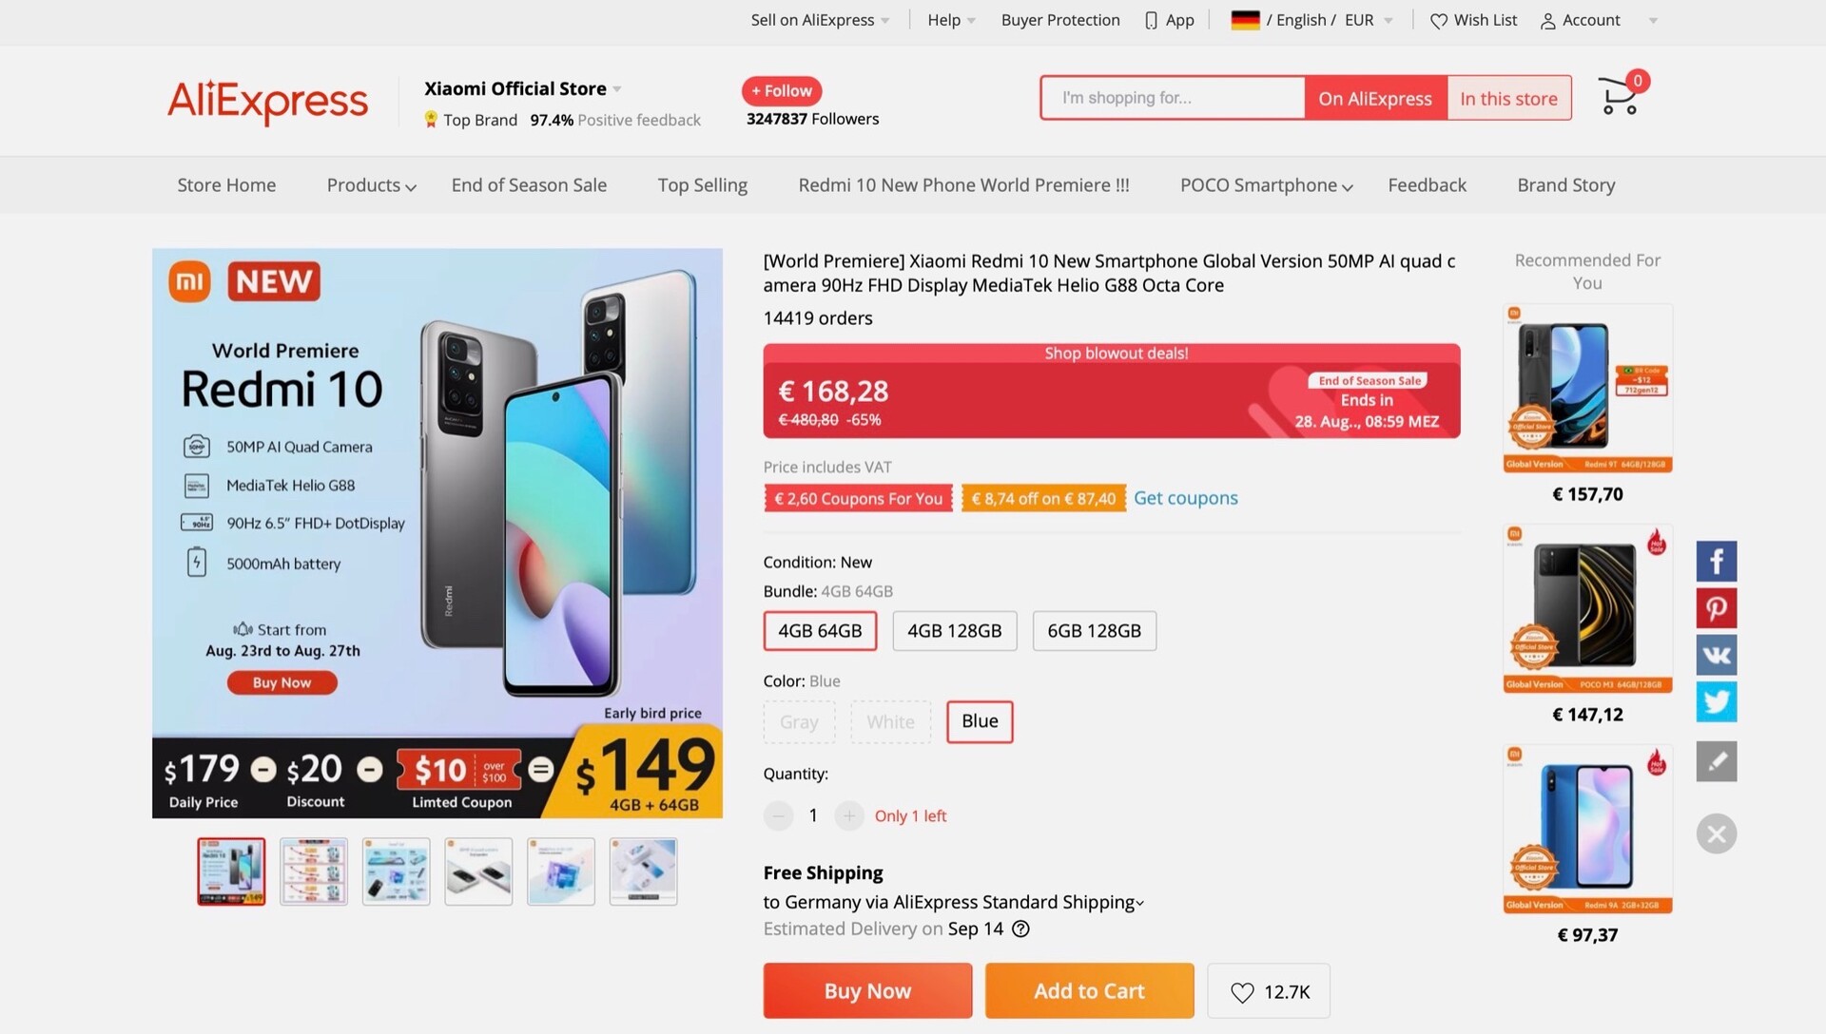Choose the Blue color option

[x=980, y=721]
